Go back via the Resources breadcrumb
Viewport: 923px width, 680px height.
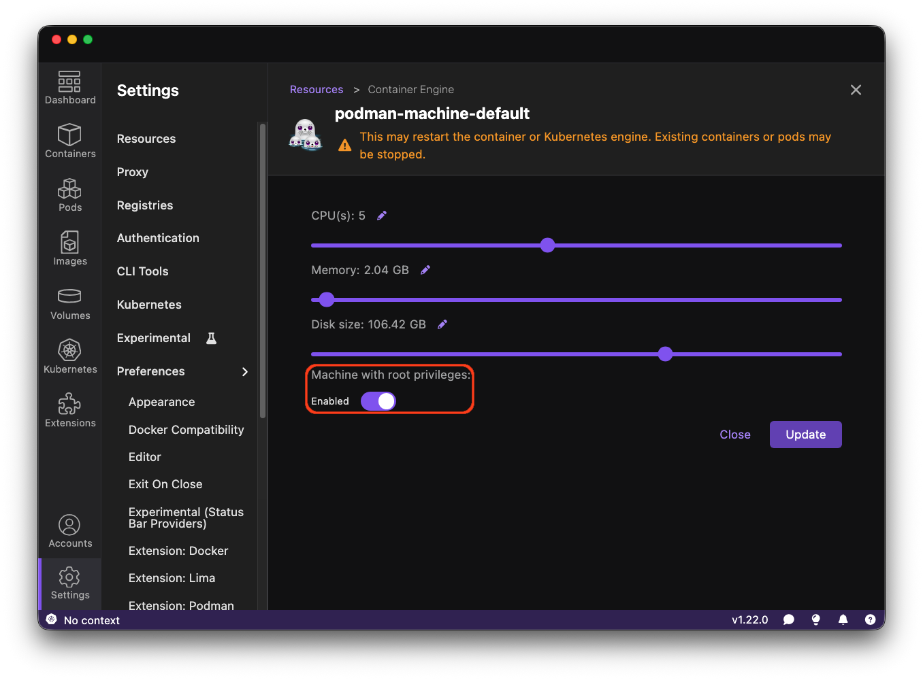(x=317, y=90)
